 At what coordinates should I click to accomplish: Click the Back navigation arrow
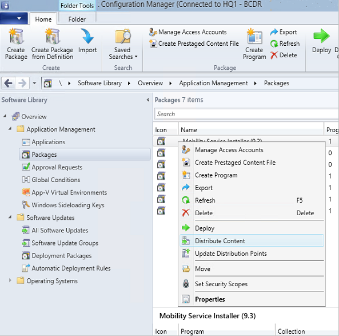tap(8, 83)
